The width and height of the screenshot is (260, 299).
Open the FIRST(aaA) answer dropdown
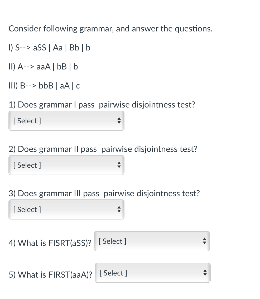pyautogui.click(x=152, y=273)
